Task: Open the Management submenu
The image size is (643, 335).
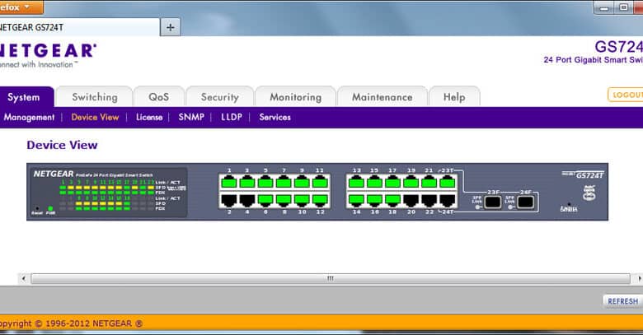Action: click(x=29, y=118)
